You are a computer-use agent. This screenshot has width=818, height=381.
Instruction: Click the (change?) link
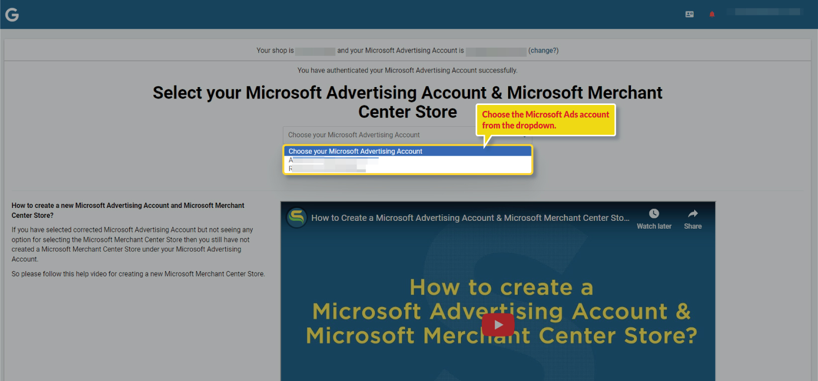click(x=543, y=51)
